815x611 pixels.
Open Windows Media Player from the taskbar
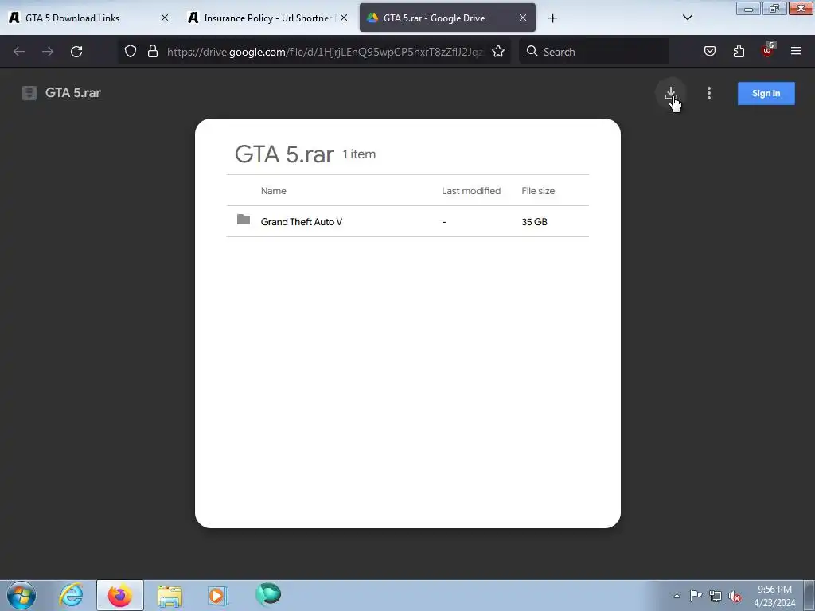(217, 595)
